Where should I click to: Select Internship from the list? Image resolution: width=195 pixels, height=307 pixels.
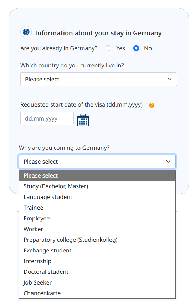97,261
